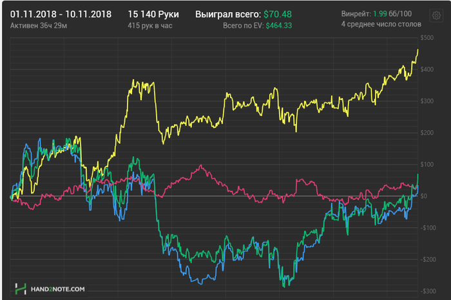Click the -$200 axis label

(428, 259)
